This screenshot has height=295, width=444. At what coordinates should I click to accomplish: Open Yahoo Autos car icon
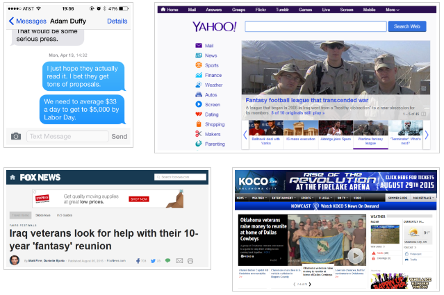click(x=199, y=94)
